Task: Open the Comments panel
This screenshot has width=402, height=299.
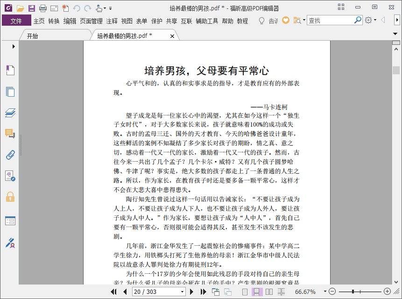Action: (x=10, y=134)
